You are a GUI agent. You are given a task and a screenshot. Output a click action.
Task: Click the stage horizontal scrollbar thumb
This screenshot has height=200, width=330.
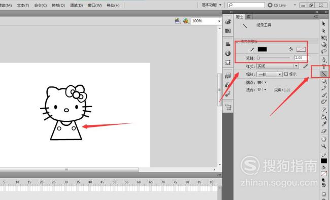tap(69, 170)
